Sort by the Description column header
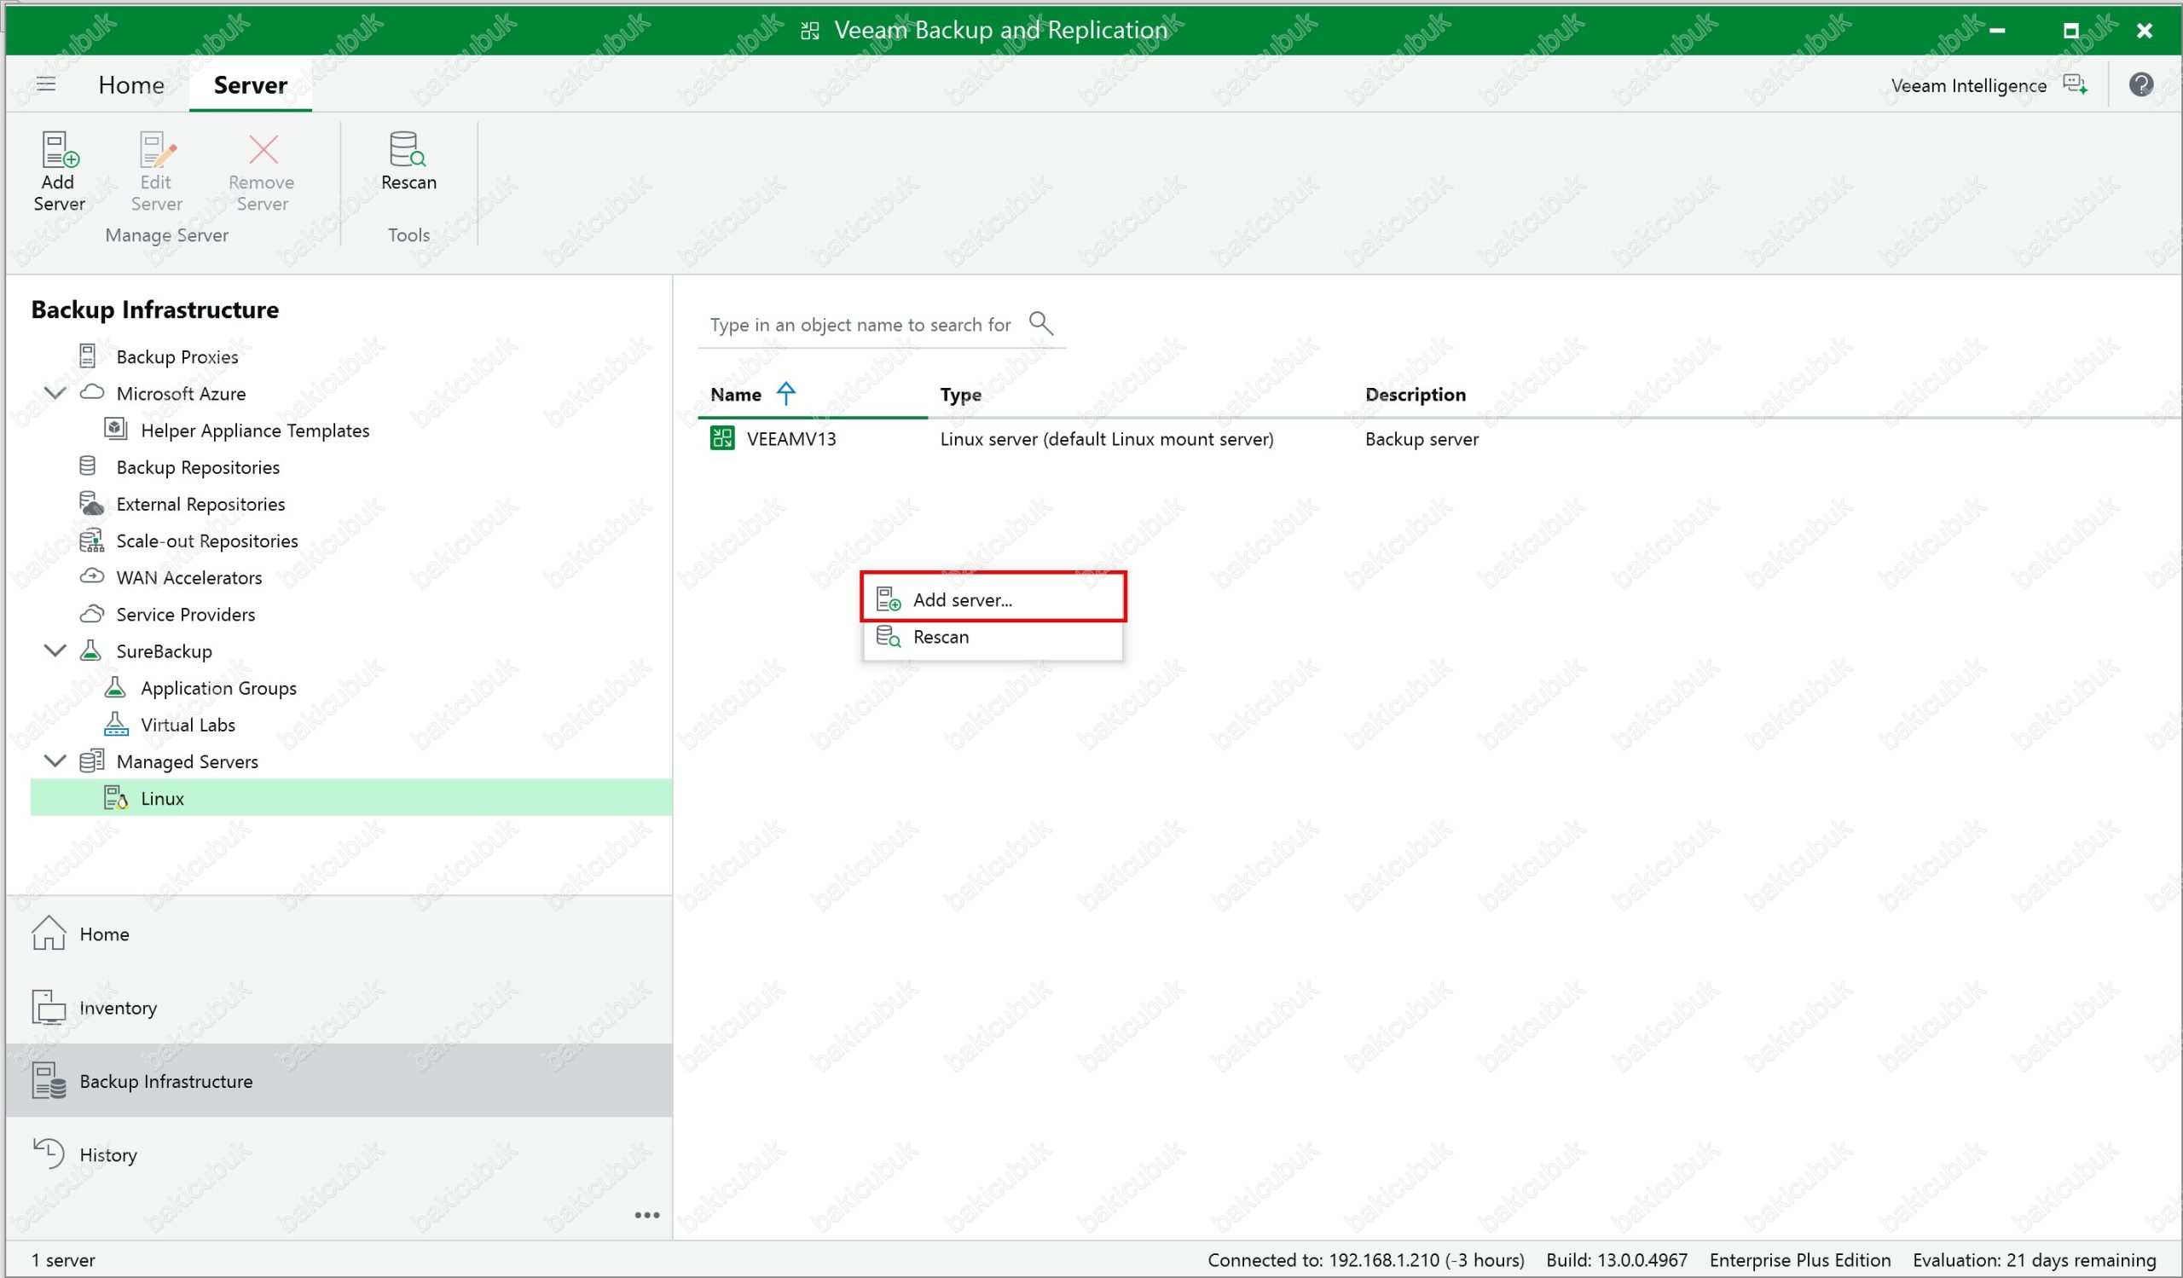 pos(1416,395)
